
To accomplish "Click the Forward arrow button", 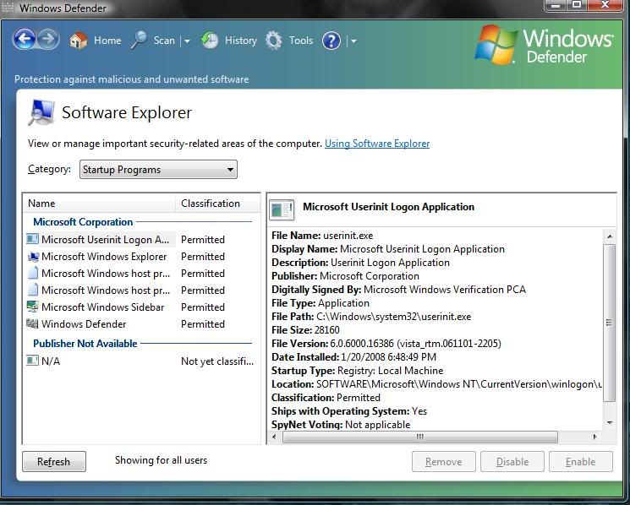I will coord(48,40).
